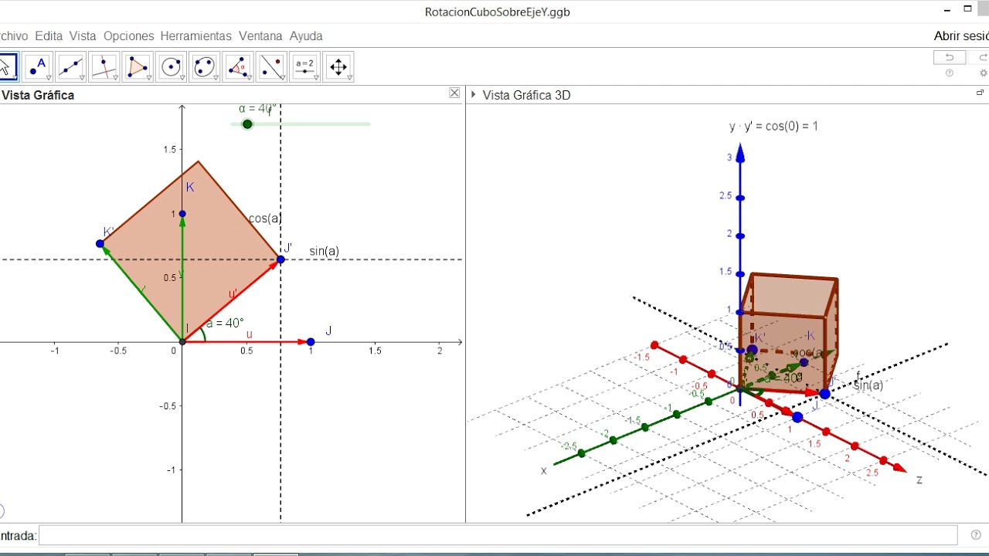
Task: Select the Slider a=2 tool
Action: point(304,66)
